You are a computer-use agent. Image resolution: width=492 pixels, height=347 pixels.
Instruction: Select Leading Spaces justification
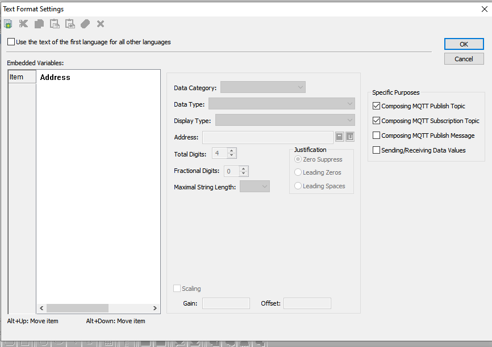[x=298, y=186]
